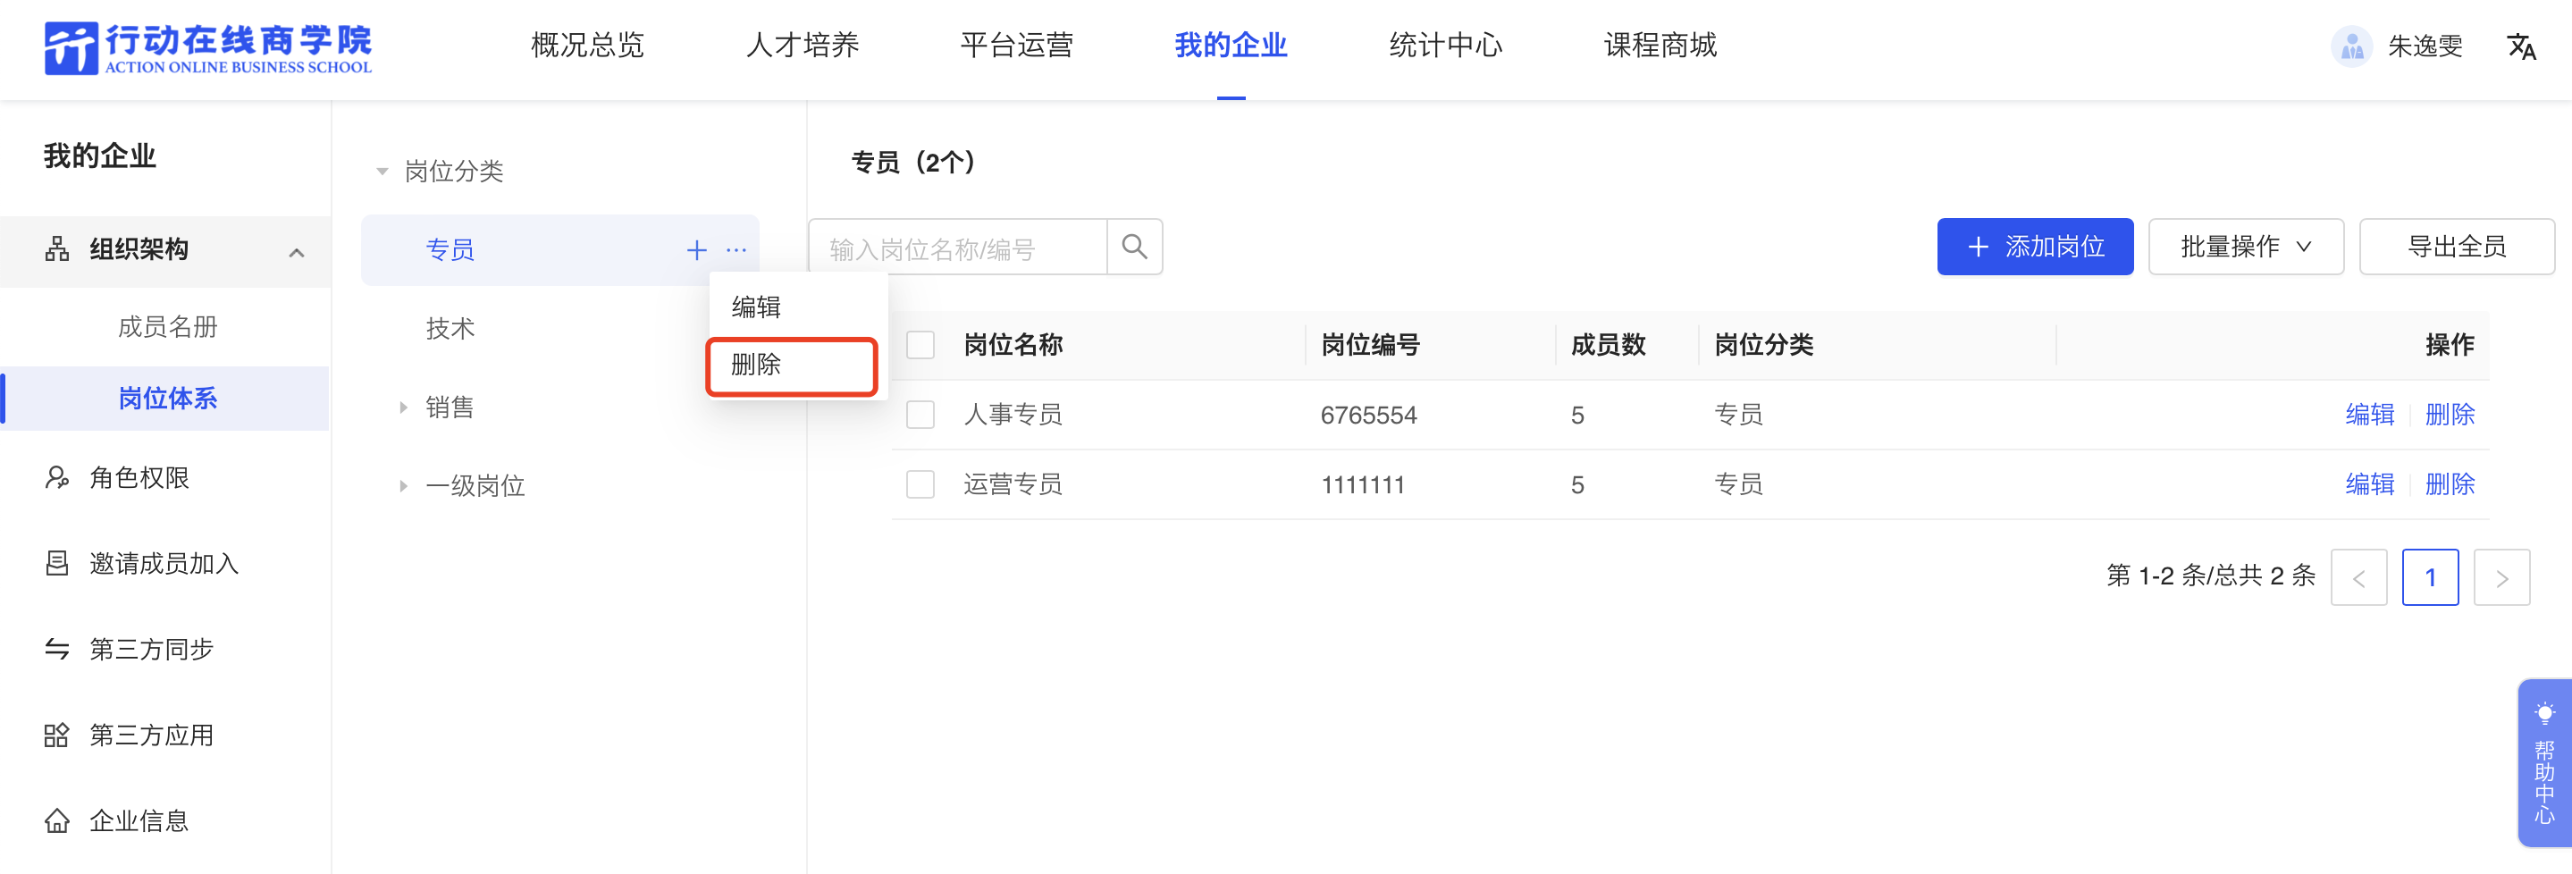Click 删除 link for 运营专员
This screenshot has height=874, width=2572.
2450,484
